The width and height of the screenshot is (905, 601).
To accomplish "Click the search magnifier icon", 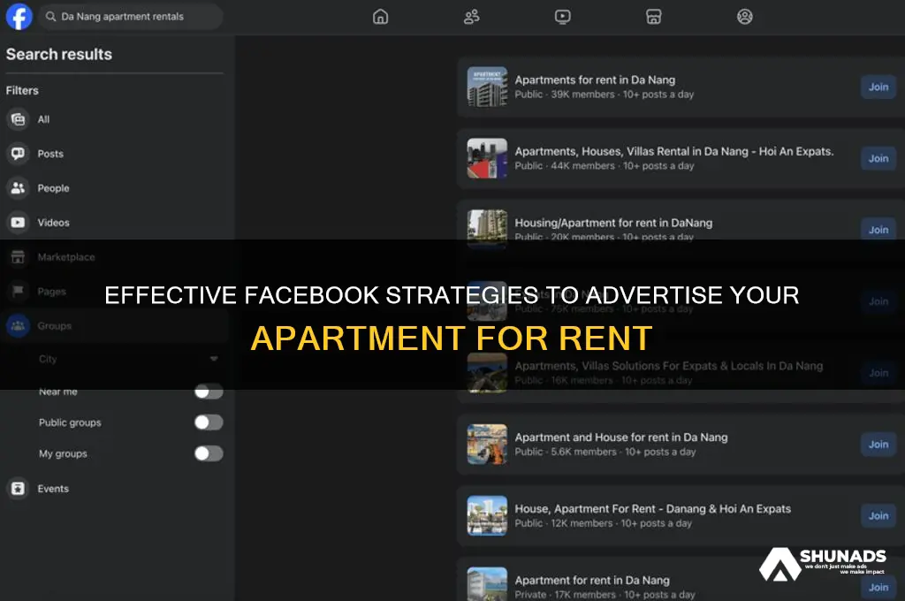I will (x=50, y=17).
